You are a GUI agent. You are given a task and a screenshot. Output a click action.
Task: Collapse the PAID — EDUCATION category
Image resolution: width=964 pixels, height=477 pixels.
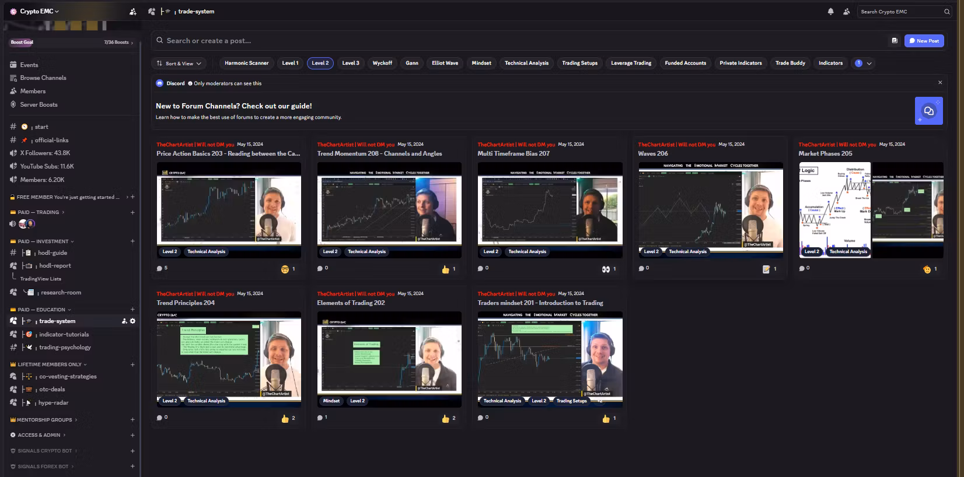[41, 310]
